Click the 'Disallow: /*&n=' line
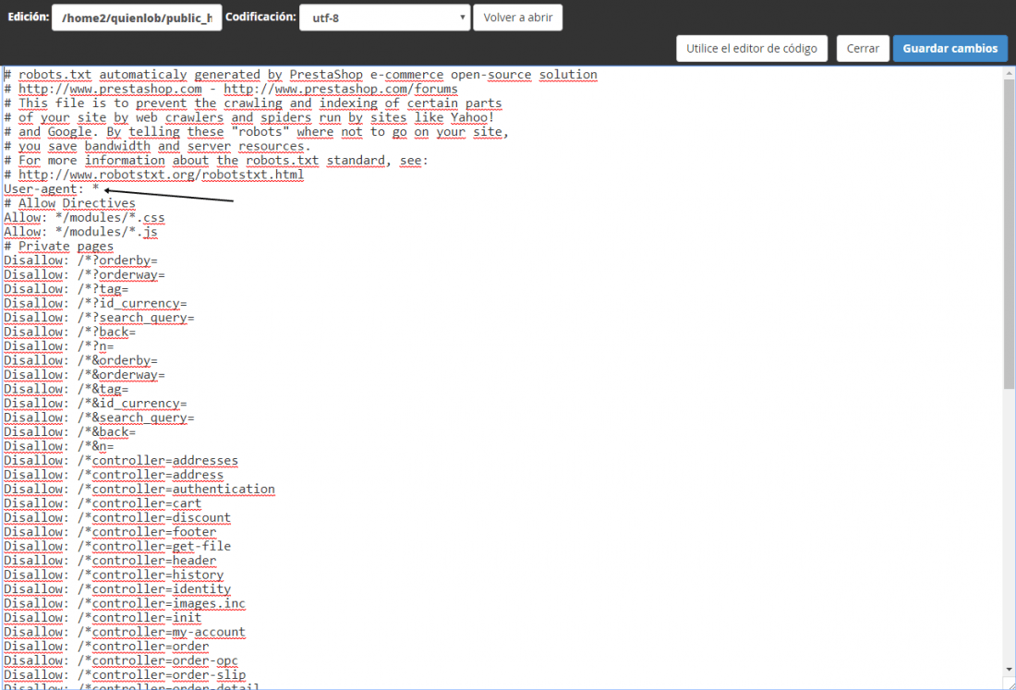 click(59, 446)
